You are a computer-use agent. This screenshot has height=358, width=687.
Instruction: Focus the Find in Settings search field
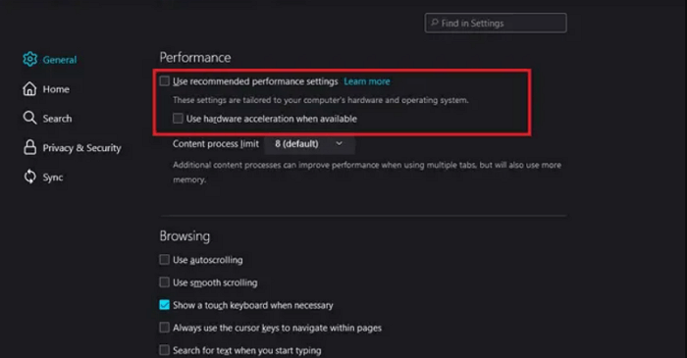tap(496, 23)
